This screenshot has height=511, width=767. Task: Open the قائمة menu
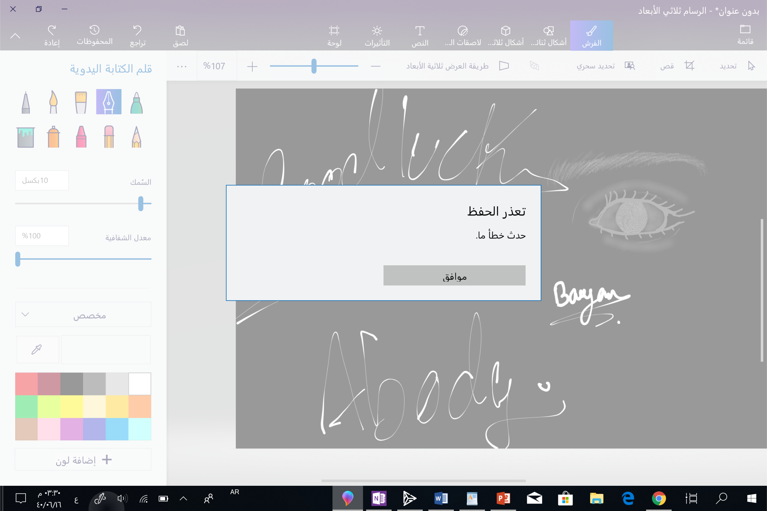tap(745, 35)
